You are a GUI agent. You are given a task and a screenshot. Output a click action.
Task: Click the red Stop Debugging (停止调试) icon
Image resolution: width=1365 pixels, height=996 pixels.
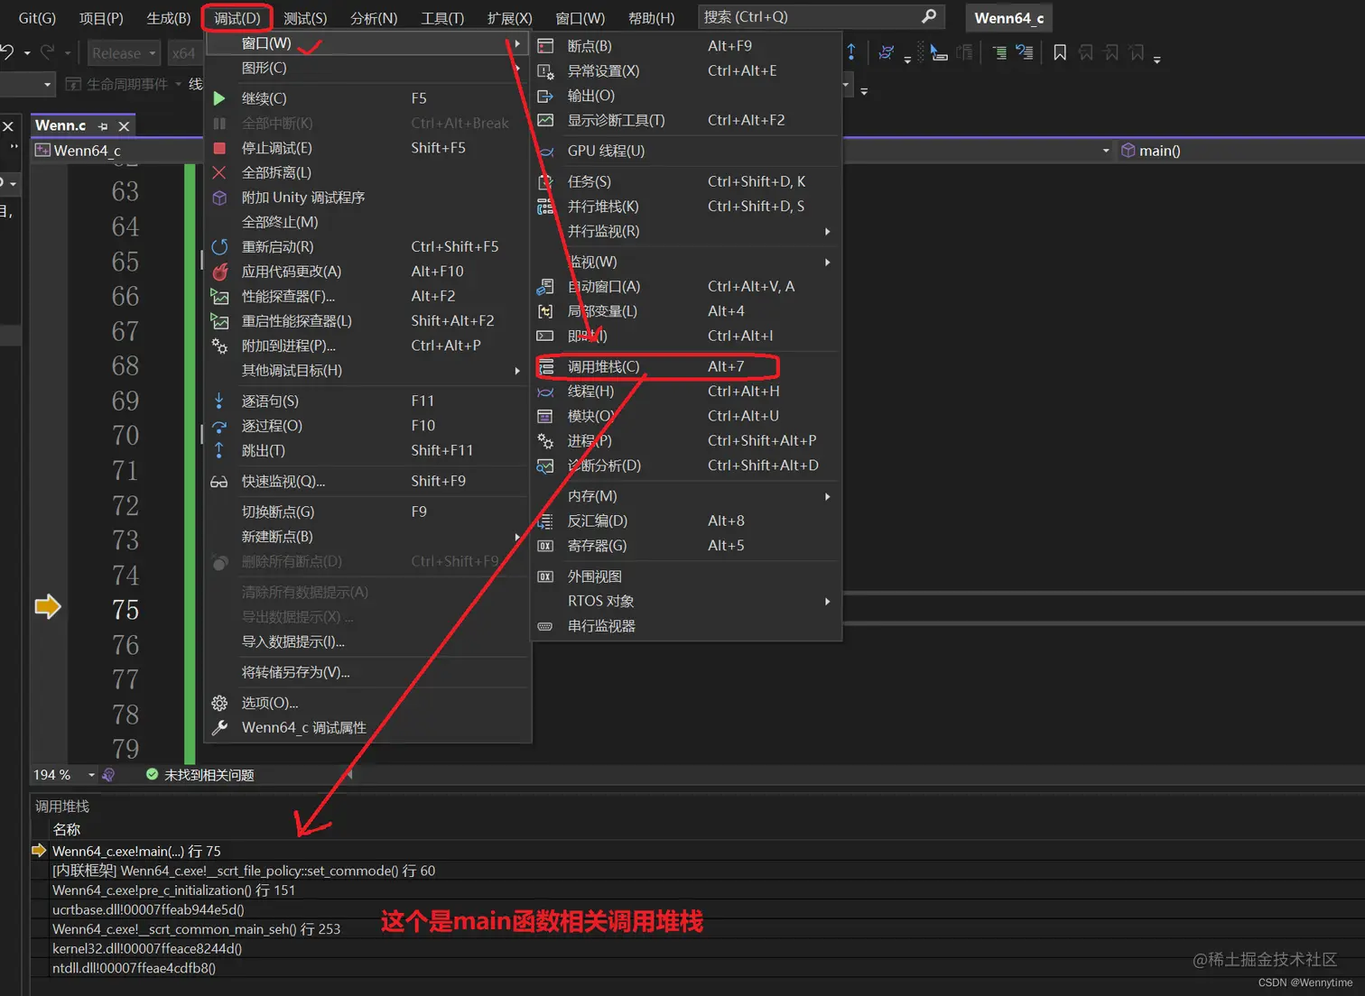219,148
